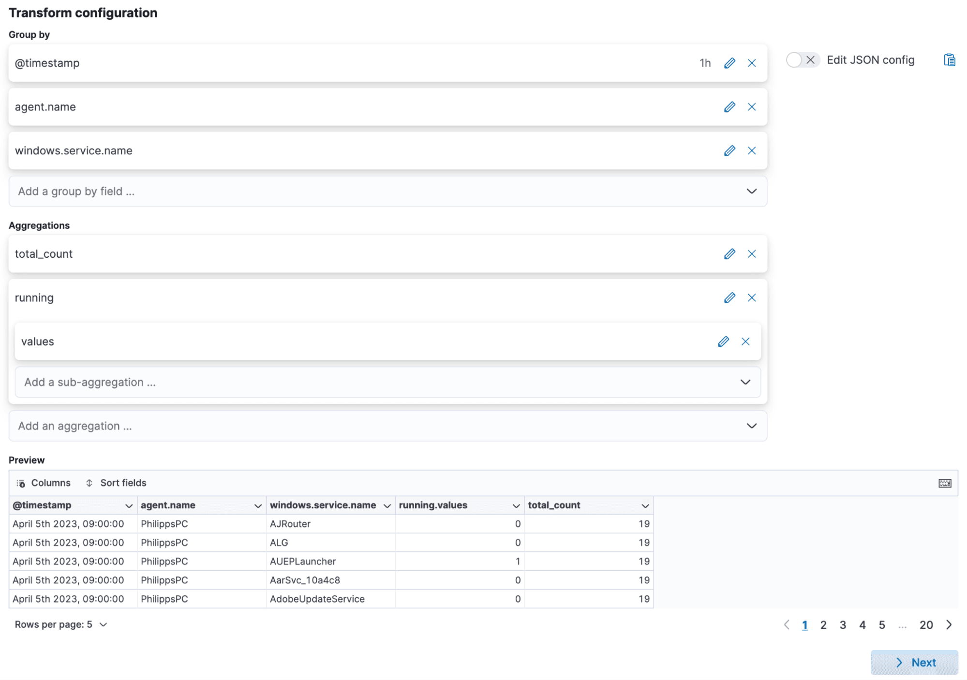Copy JSON config to clipboard

(949, 60)
